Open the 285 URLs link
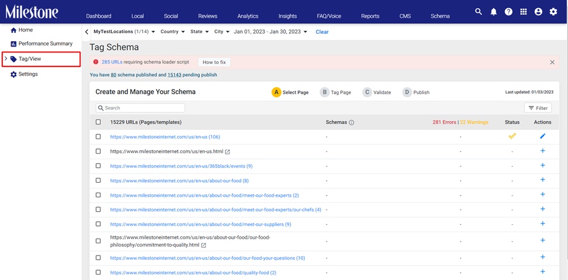 tap(112, 62)
